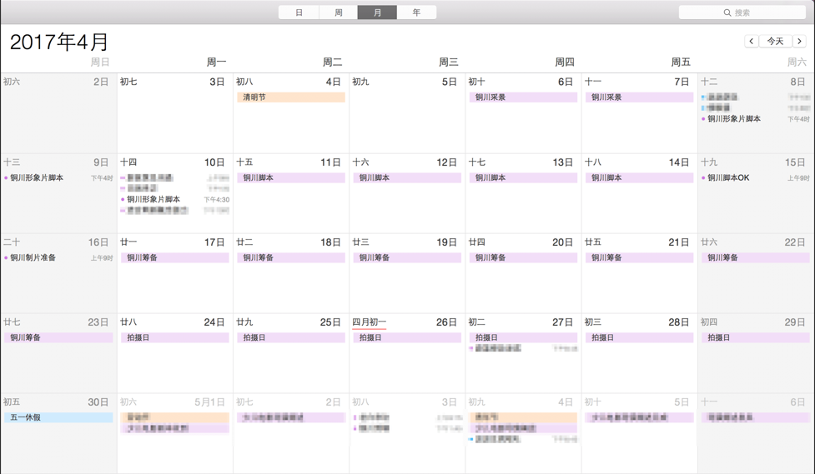Open 铜川脚本 event on April 11

291,177
